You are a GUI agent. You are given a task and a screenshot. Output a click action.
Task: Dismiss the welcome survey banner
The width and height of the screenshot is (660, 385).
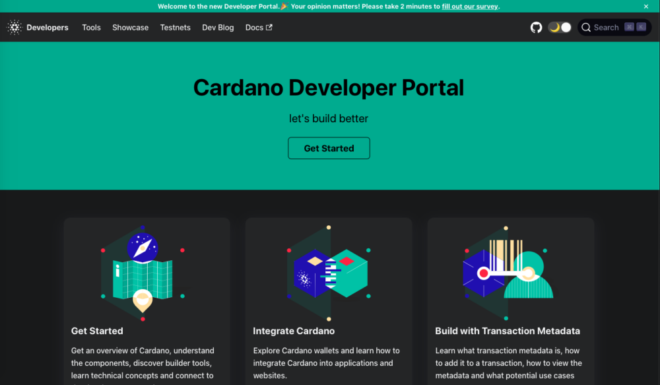pos(645,6)
